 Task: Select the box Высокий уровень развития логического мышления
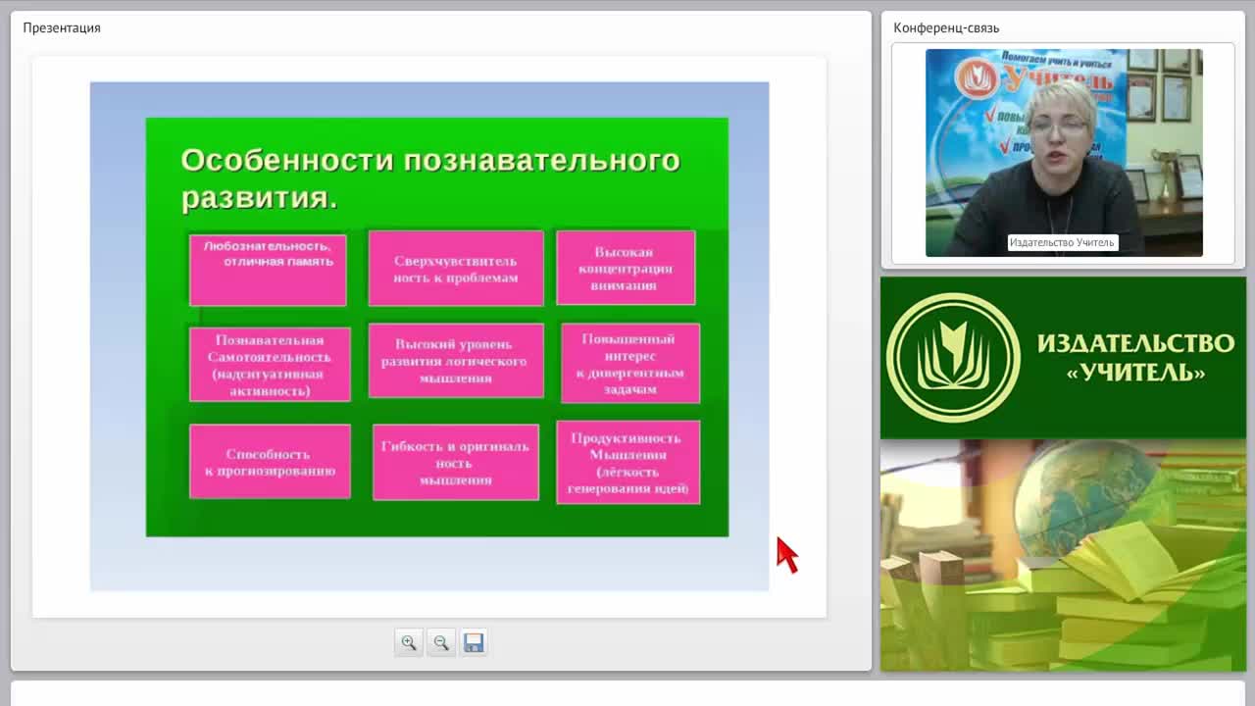point(456,361)
